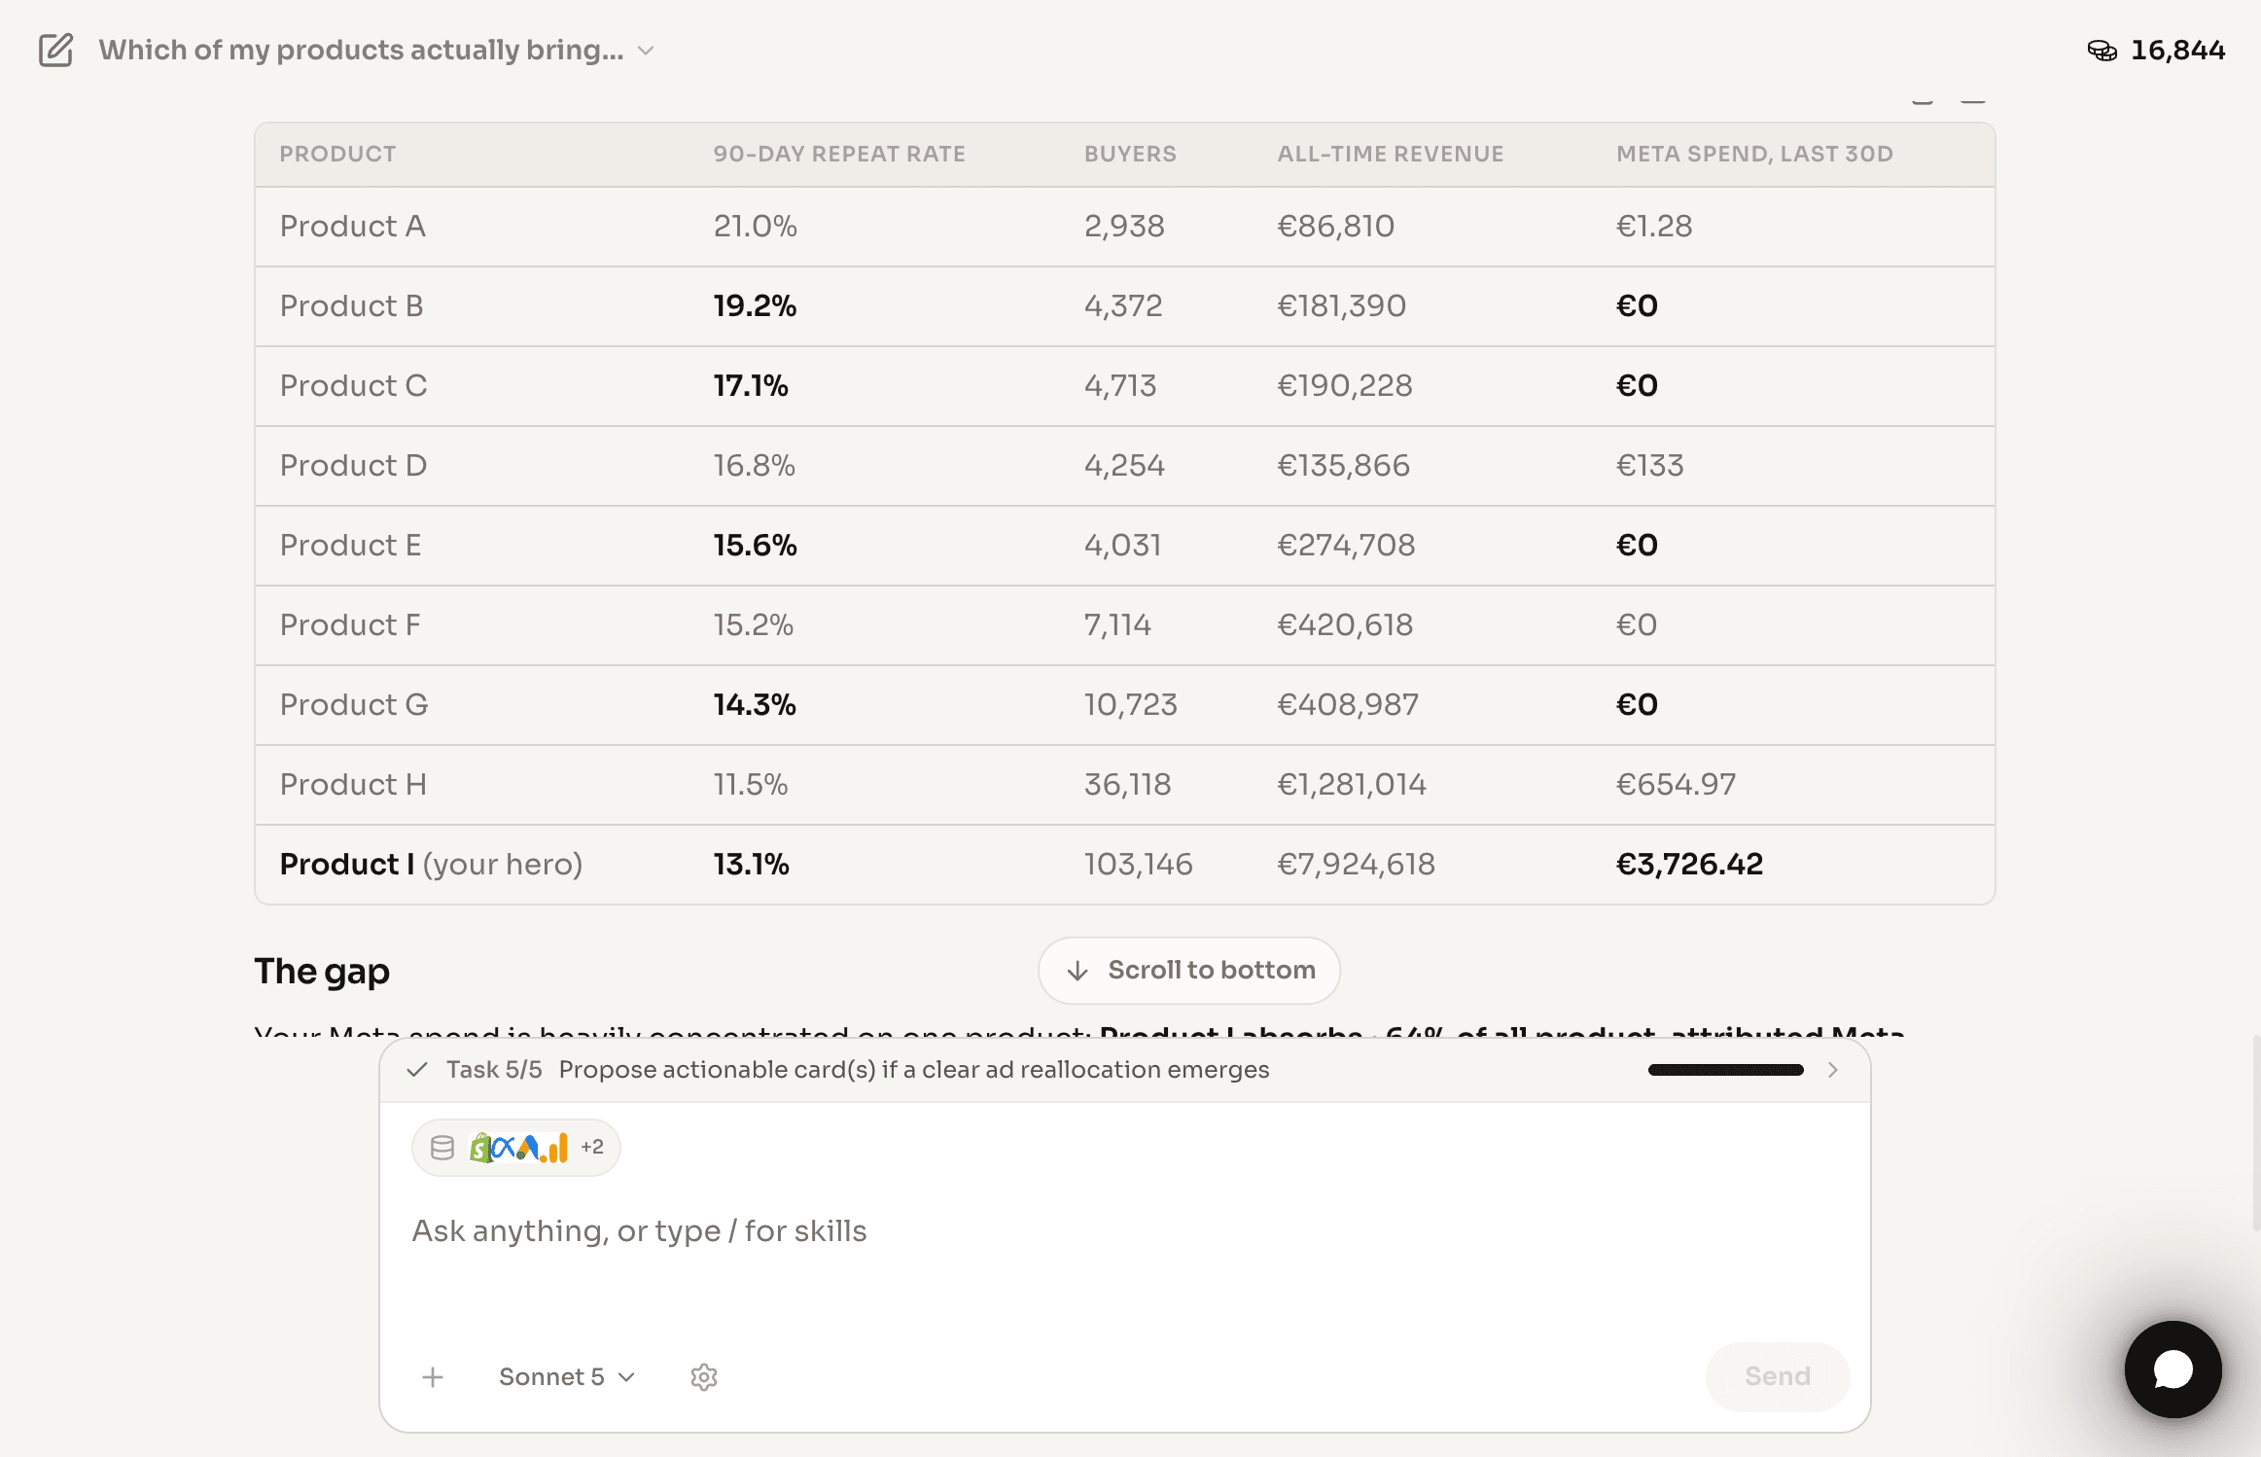Open the chat bubble support widget

[x=2173, y=1369]
